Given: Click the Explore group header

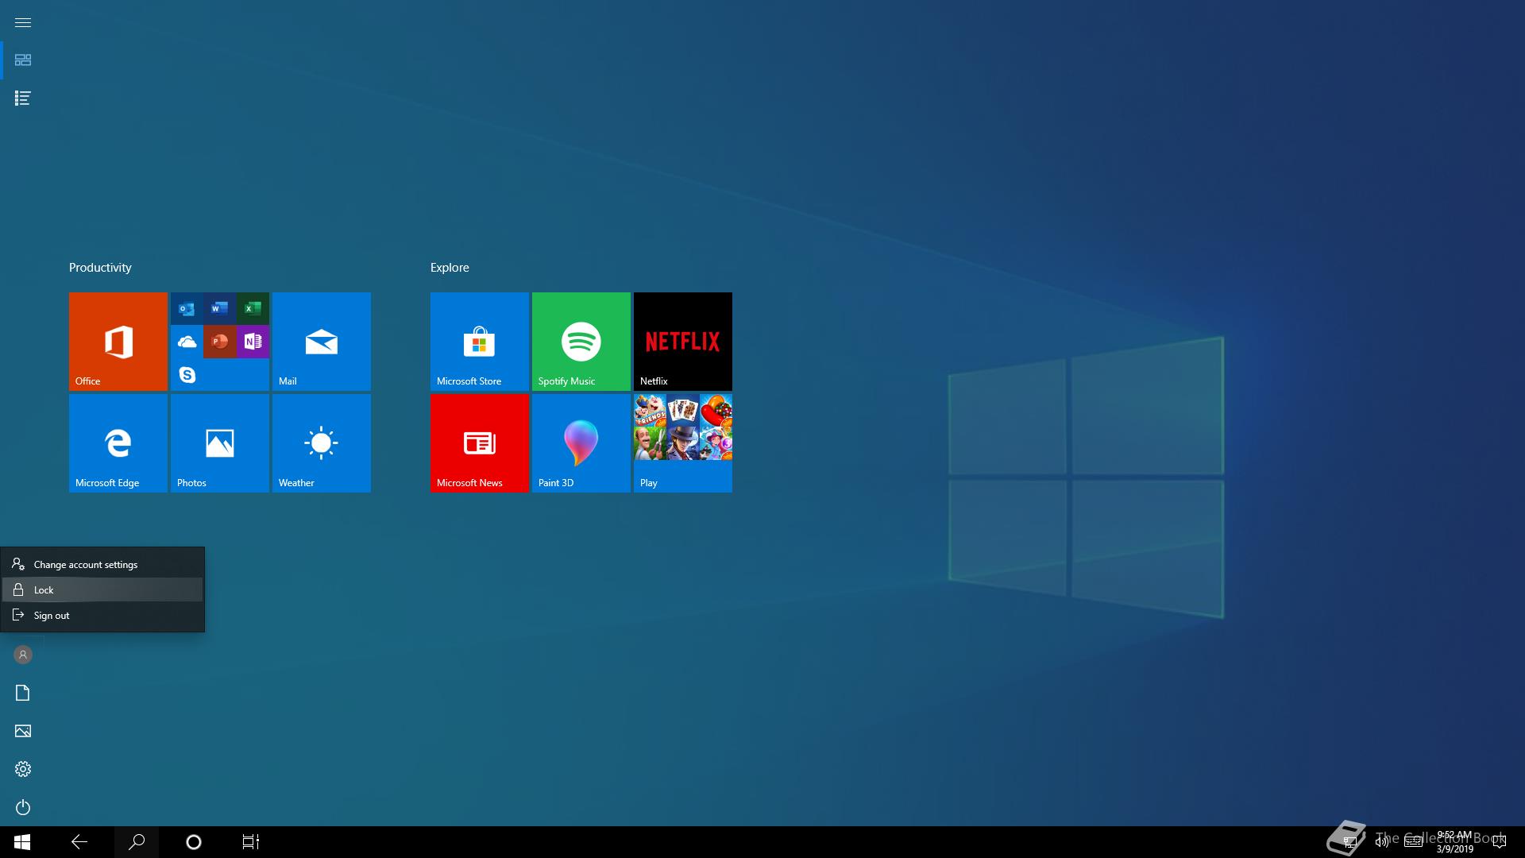Looking at the screenshot, I should pos(450,268).
